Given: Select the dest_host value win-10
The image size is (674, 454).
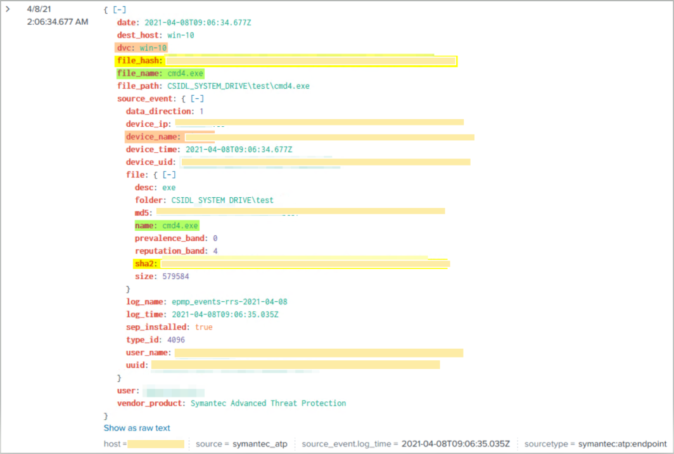Looking at the screenshot, I should tap(181, 36).
